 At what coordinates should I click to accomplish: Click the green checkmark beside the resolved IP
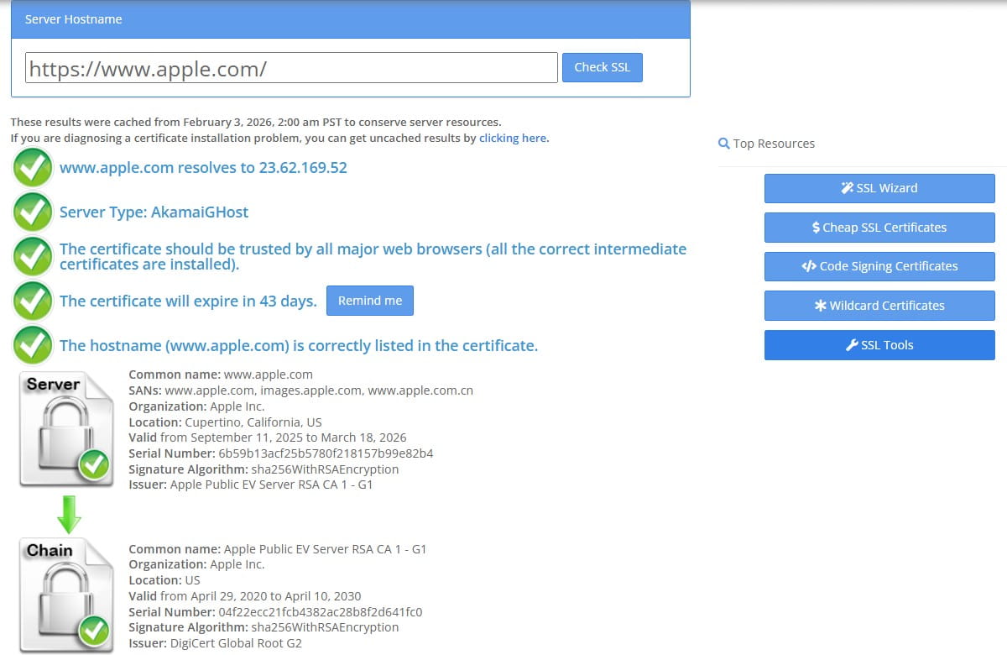click(34, 168)
